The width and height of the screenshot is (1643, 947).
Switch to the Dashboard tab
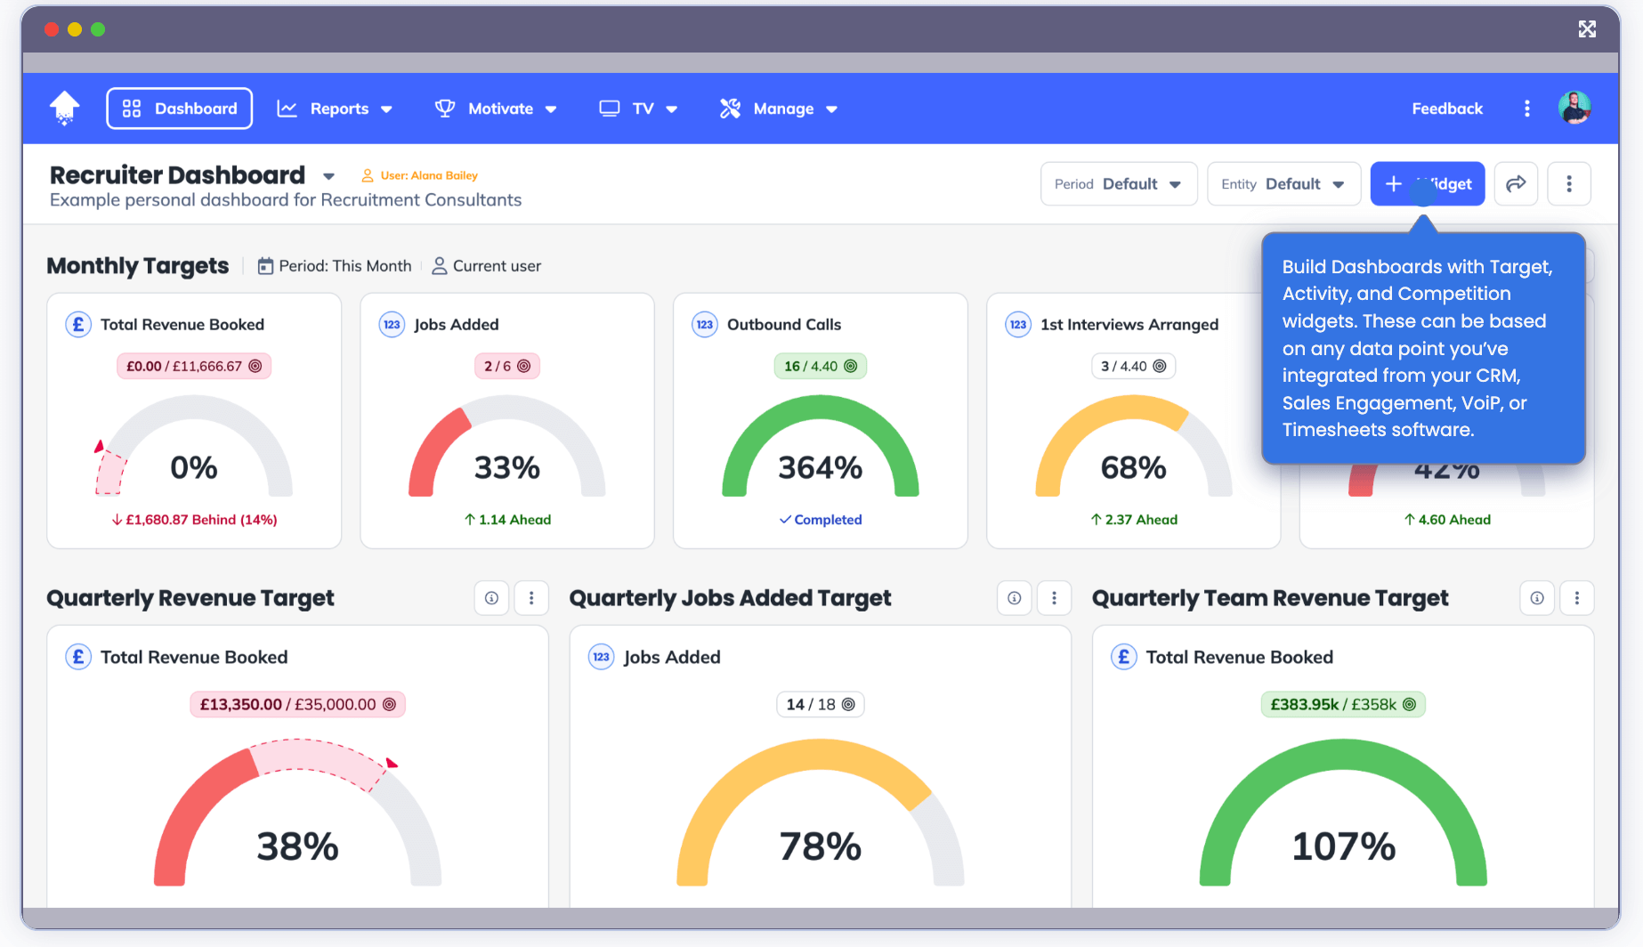[179, 108]
